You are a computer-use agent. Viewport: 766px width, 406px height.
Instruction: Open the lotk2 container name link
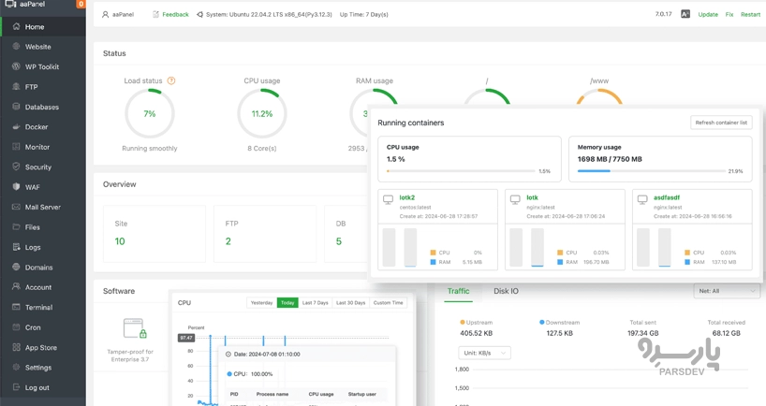(407, 197)
